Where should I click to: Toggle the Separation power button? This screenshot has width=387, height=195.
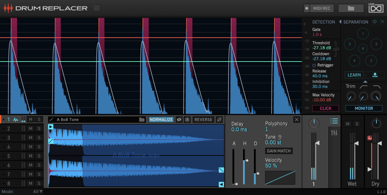374,22
